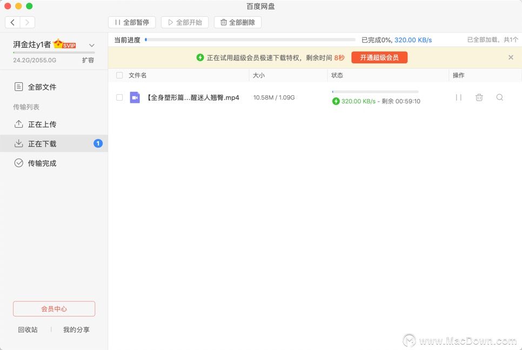The image size is (522, 350).
Task: Click the storage usage 24.2G/2055.0G text
Action: point(35,61)
